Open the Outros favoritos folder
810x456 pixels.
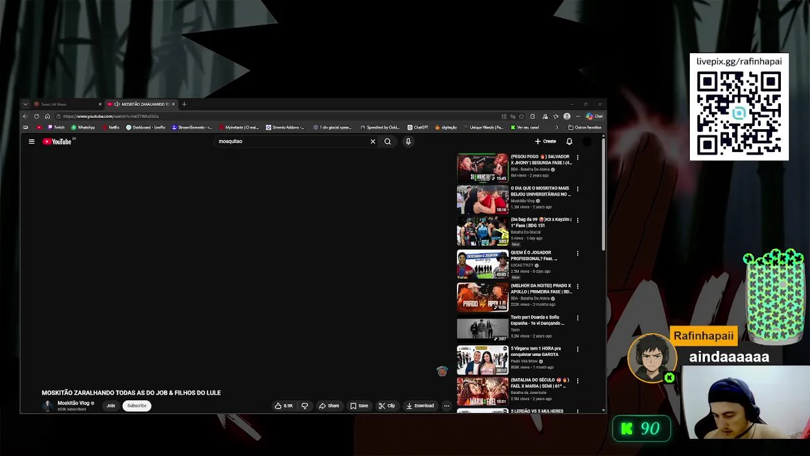tap(585, 127)
